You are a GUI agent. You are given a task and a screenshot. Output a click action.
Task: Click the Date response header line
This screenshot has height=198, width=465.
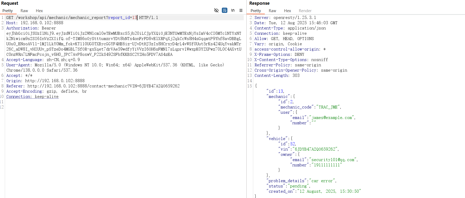coord(296,23)
